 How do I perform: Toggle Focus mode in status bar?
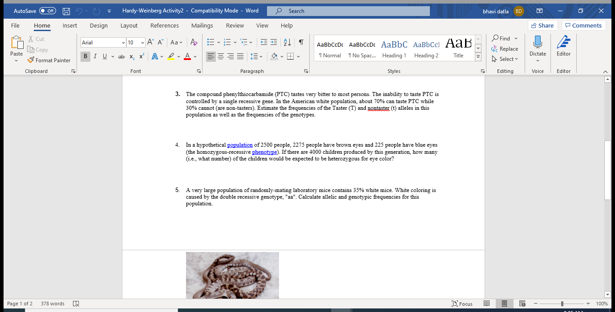point(462,304)
